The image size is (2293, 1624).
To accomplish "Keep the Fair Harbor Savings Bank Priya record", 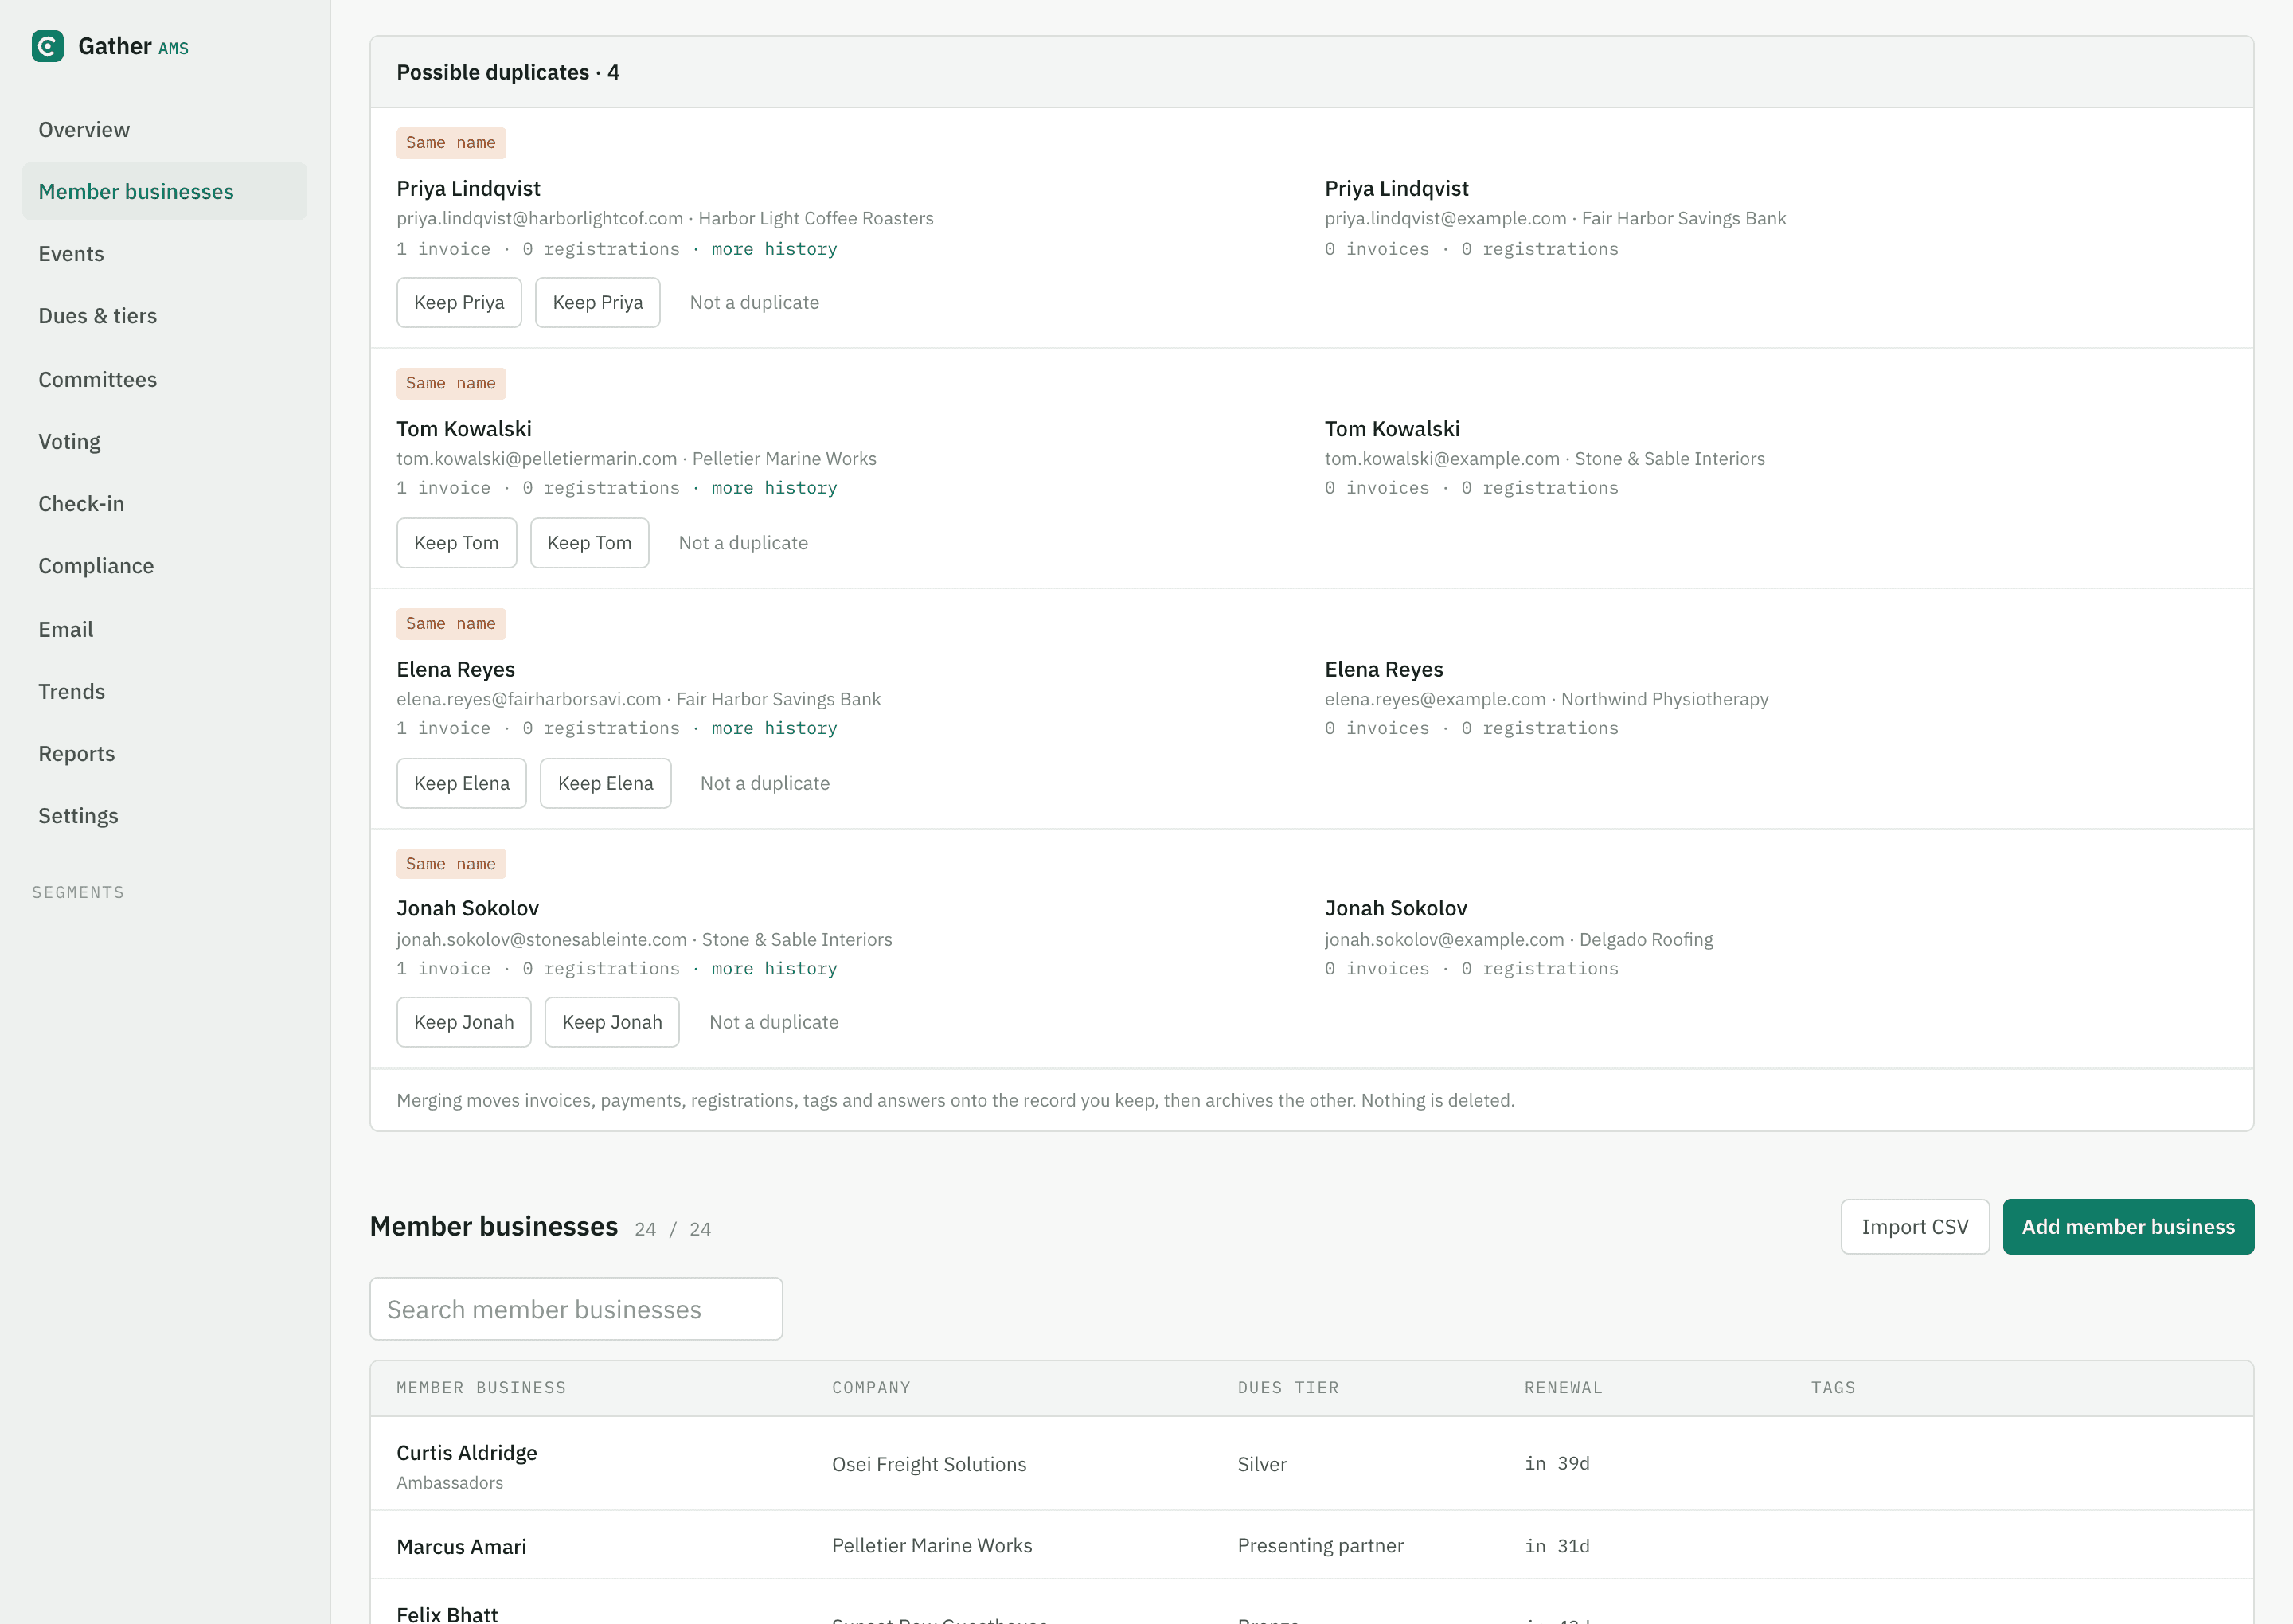I will coord(598,302).
